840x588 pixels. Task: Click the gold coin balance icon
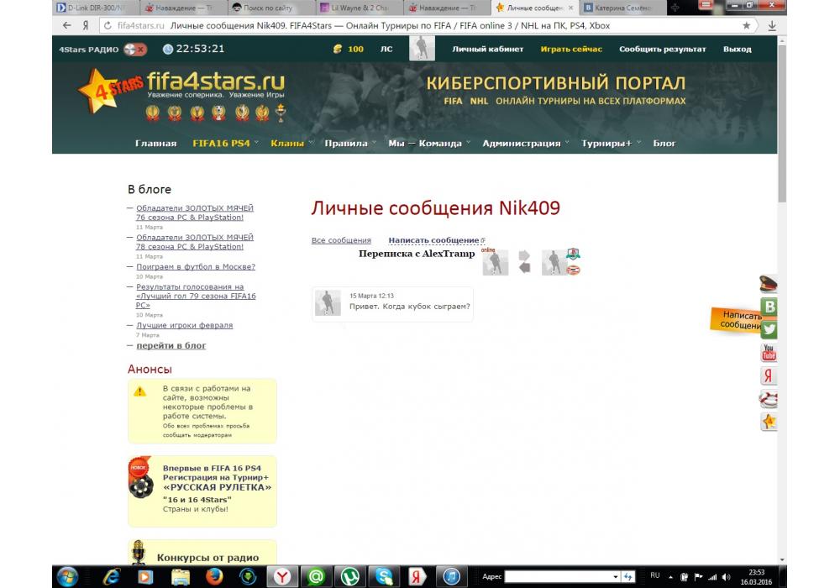pyautogui.click(x=338, y=49)
